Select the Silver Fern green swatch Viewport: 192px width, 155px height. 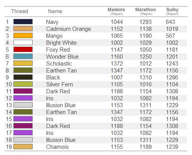23,84
